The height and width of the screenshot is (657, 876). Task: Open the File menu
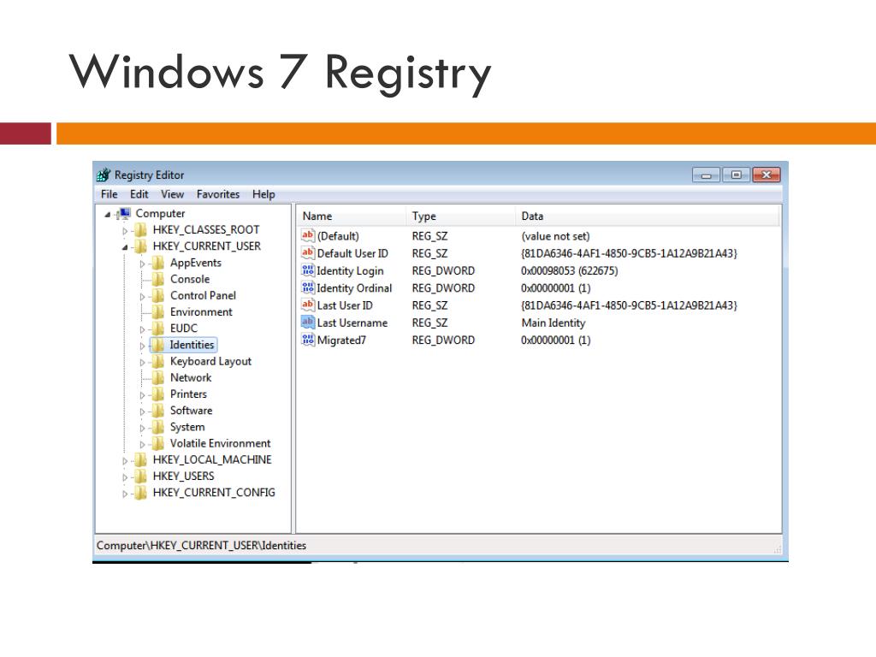click(109, 194)
